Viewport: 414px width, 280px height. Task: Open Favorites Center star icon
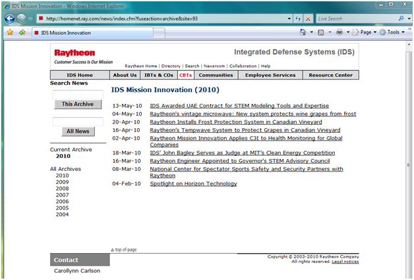click(x=10, y=32)
